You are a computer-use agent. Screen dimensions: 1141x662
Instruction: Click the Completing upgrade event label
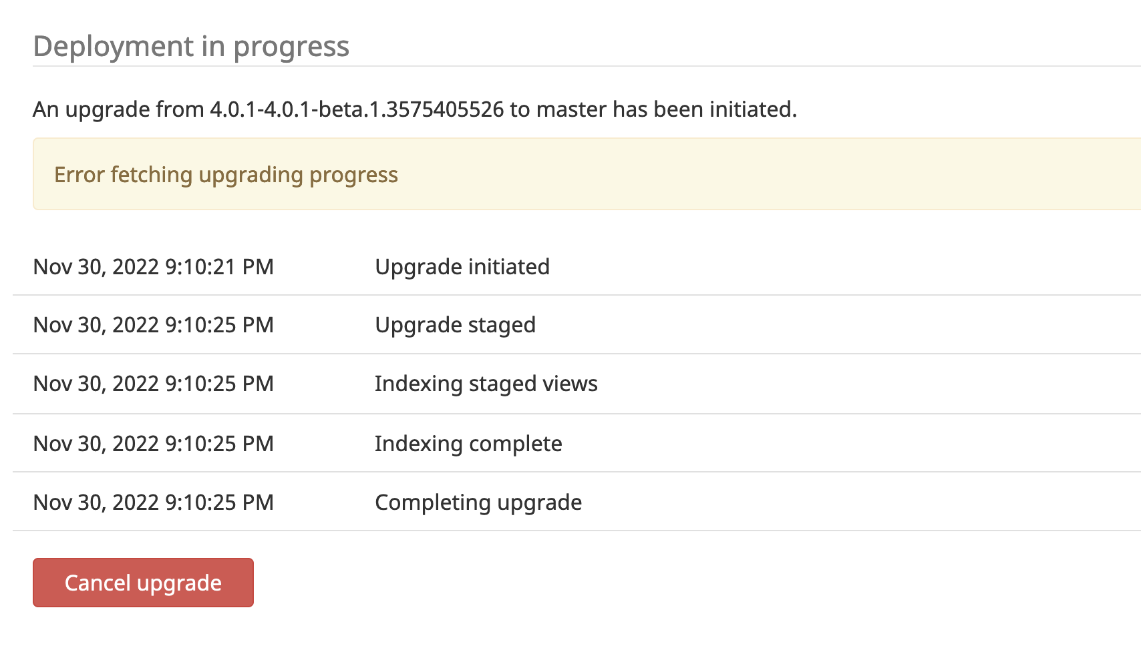click(x=478, y=502)
